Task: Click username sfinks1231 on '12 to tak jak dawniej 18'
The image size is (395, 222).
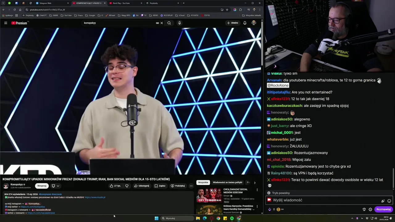Action: [x=280, y=99]
